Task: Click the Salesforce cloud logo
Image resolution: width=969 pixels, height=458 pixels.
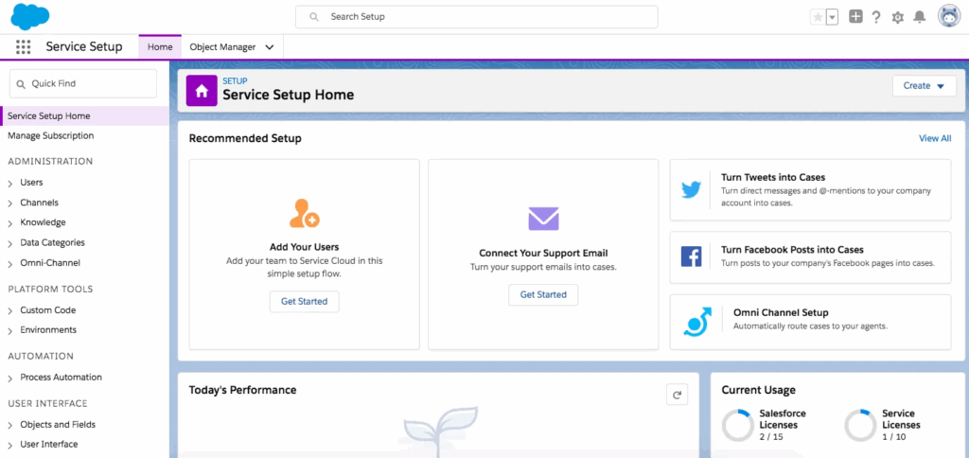Action: 30,16
